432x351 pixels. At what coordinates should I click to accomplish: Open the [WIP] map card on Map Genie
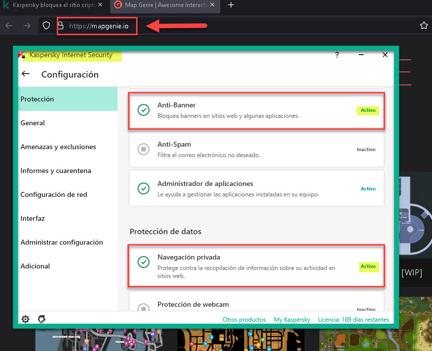pyautogui.click(x=416, y=230)
